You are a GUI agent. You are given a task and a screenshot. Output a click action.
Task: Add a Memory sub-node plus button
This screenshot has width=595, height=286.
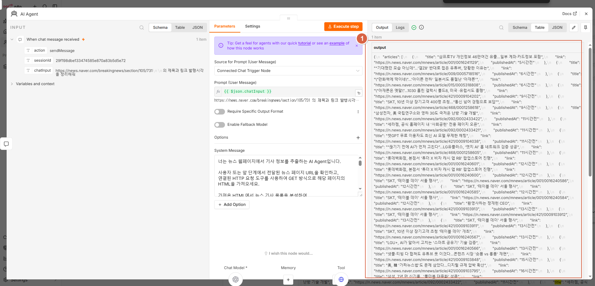click(x=288, y=280)
